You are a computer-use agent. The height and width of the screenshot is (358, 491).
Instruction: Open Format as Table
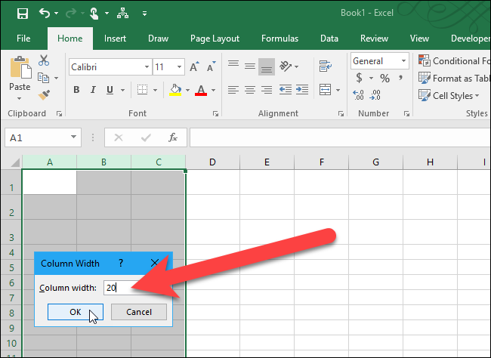pyautogui.click(x=453, y=78)
